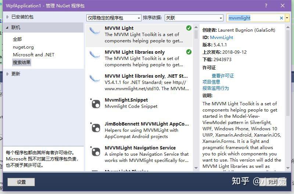Open the 仅限稳定的程序包 dropdown
The image size is (294, 194).
114,18
